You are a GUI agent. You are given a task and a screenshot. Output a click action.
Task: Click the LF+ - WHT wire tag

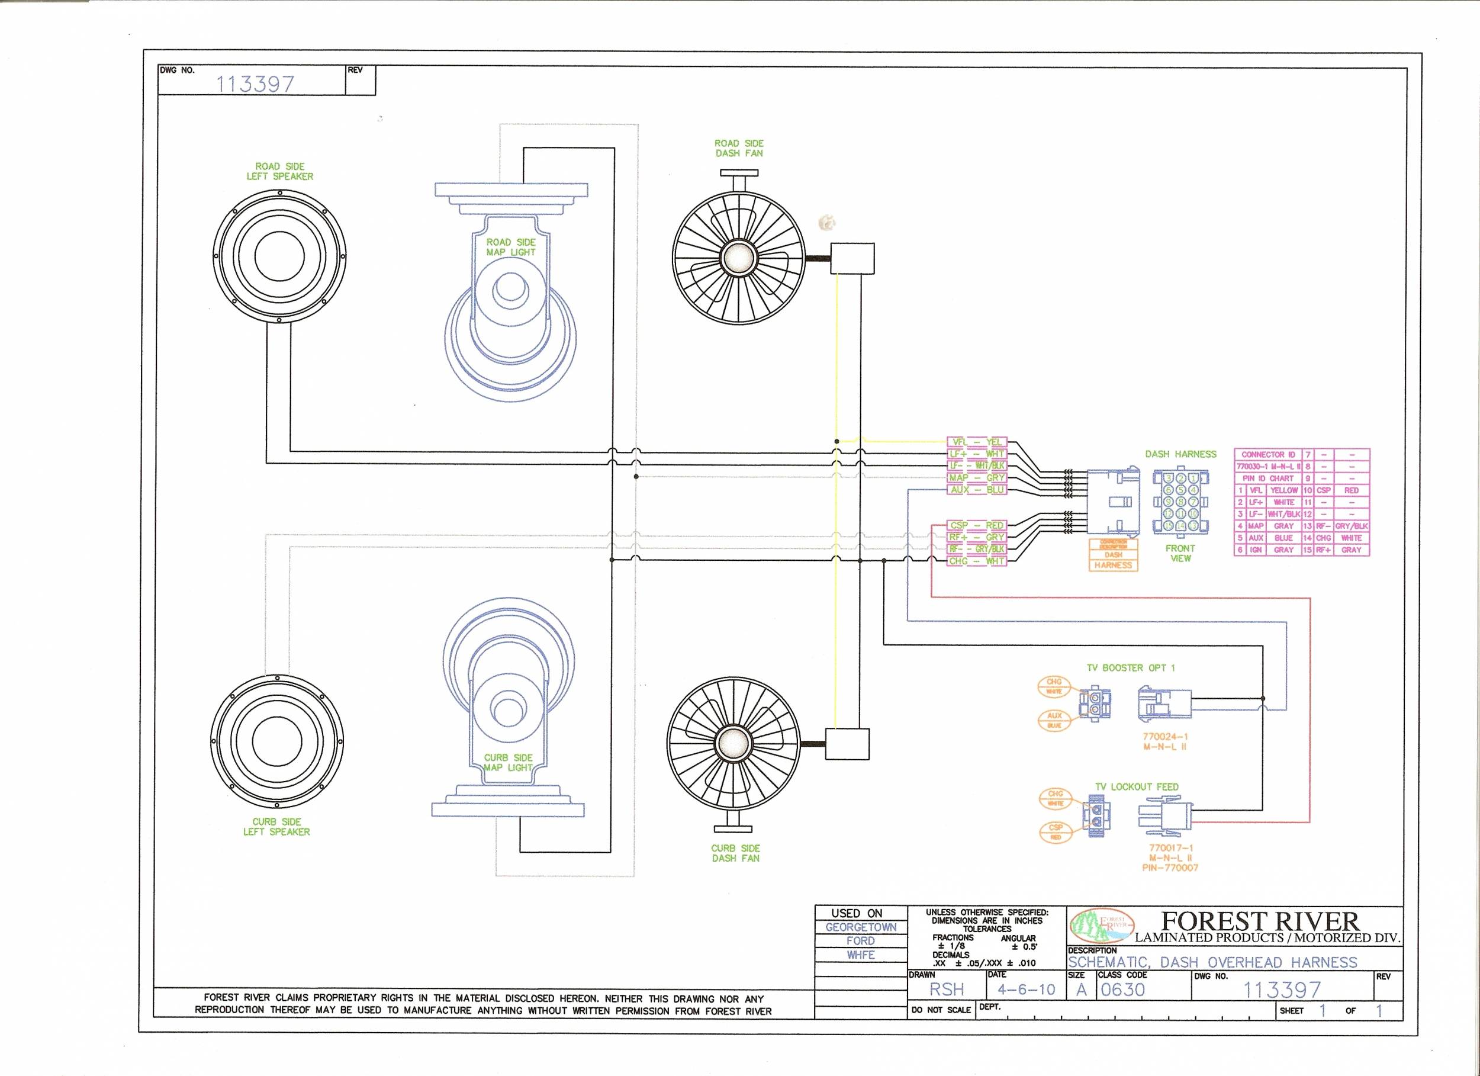tap(977, 454)
